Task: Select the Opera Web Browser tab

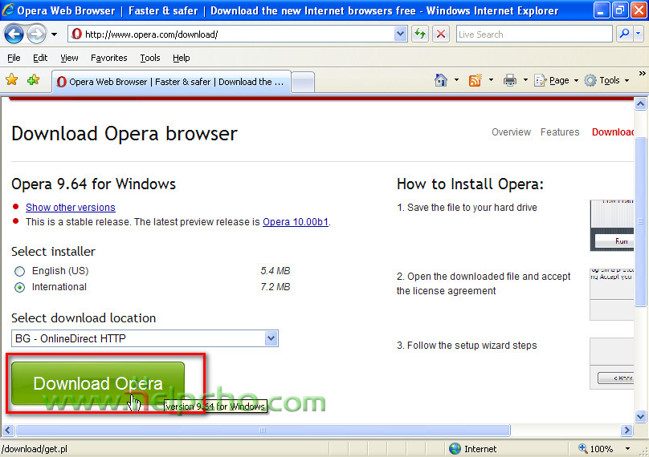Action: 171,82
